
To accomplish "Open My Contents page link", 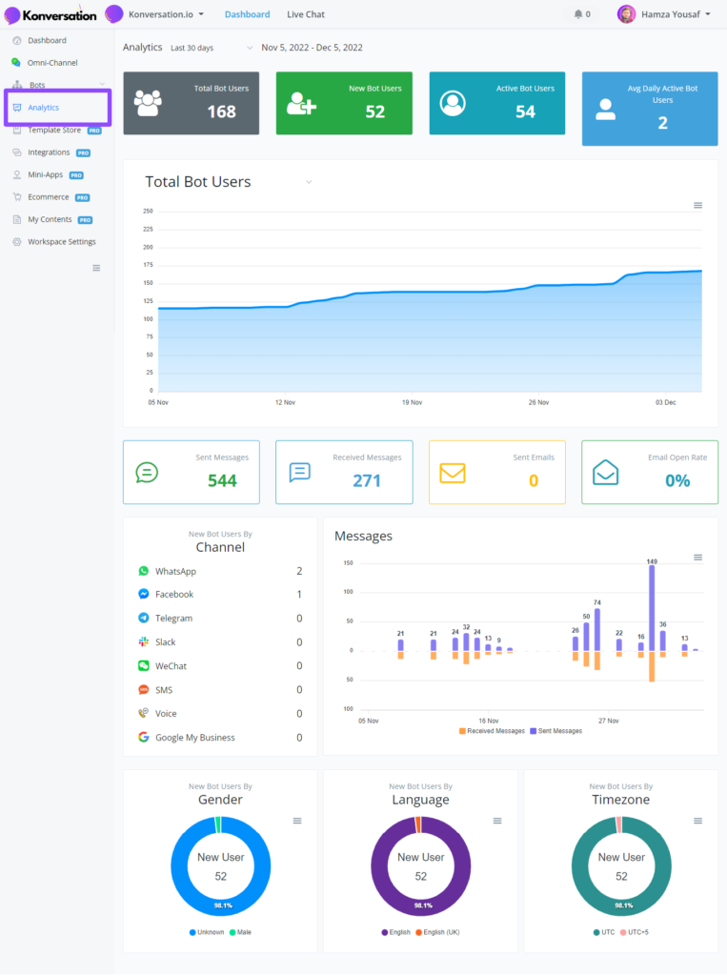I will pyautogui.click(x=50, y=220).
